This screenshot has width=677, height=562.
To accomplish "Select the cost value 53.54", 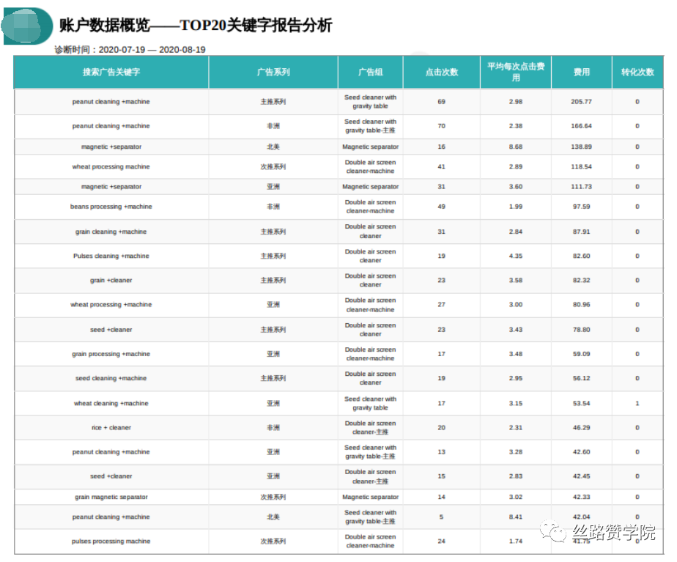I will (x=581, y=403).
